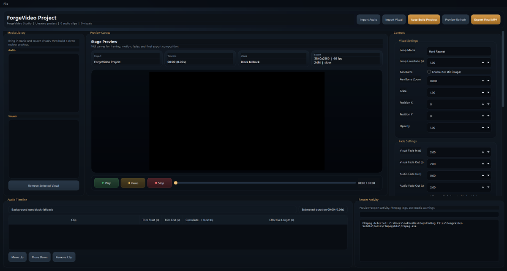Click the FFmpeg detected log text
Screen dimensions: 507x271
tap(412, 225)
